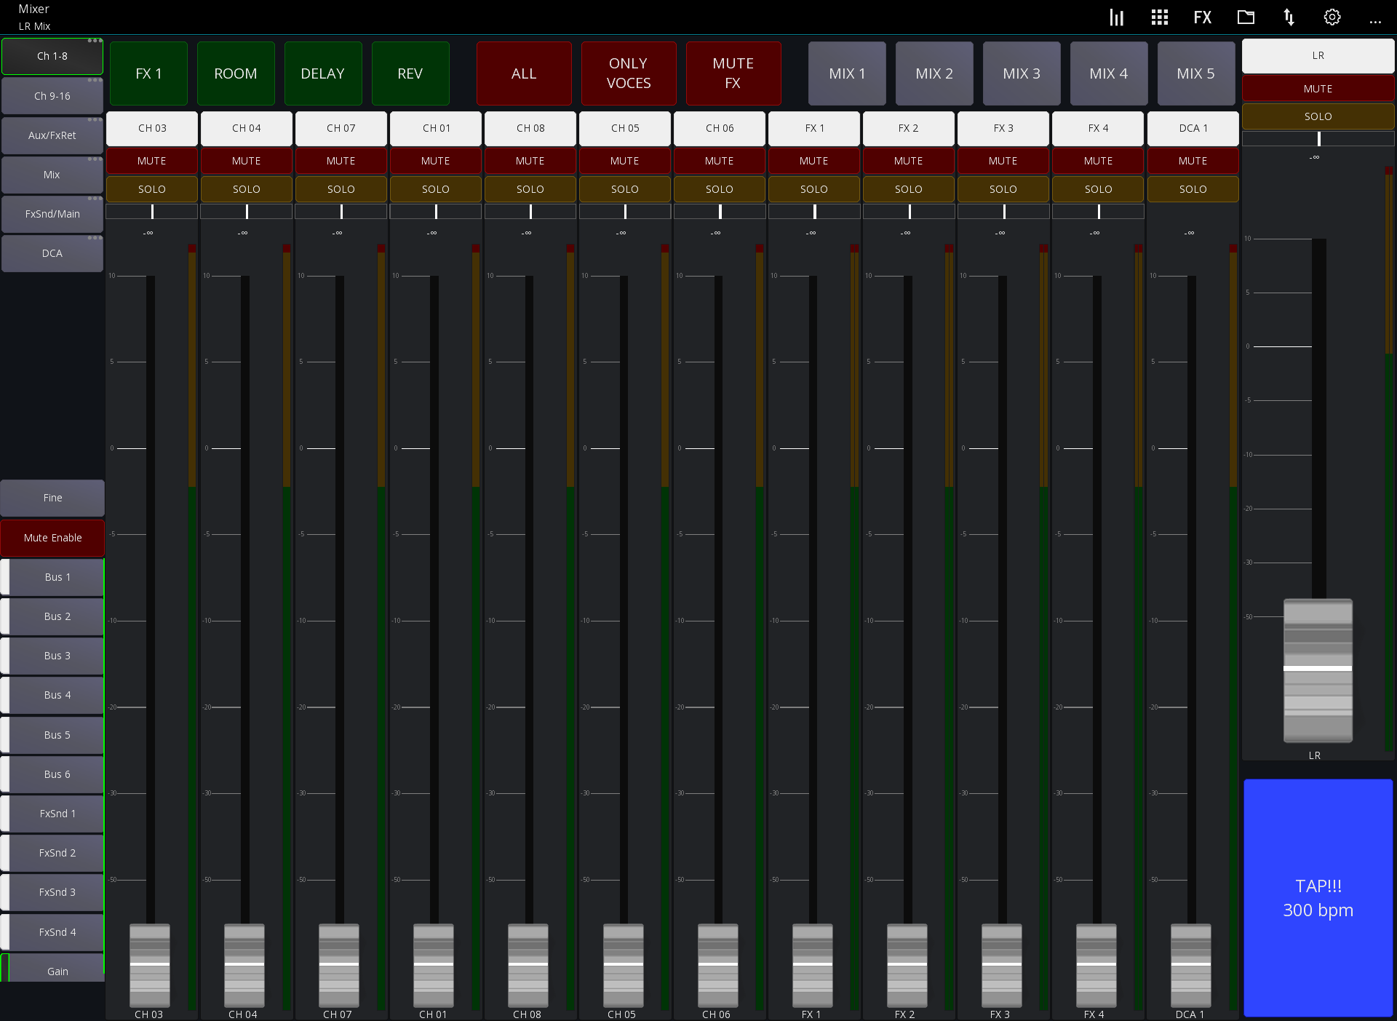Screen dimensions: 1397x1021
Task: Click the CH 05 pan slider
Action: click(625, 212)
